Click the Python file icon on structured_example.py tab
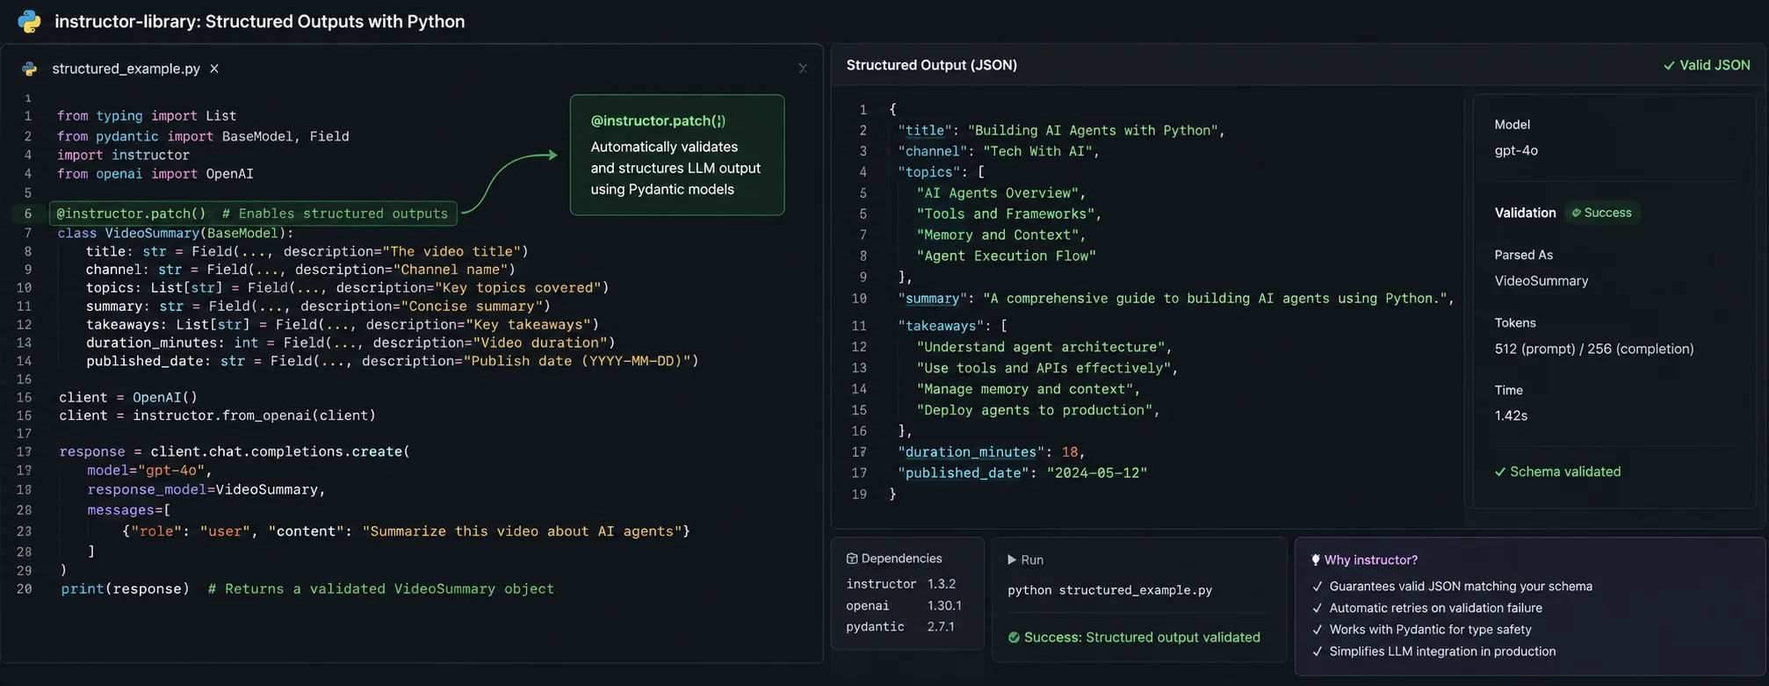Image resolution: width=1769 pixels, height=686 pixels. 30,69
